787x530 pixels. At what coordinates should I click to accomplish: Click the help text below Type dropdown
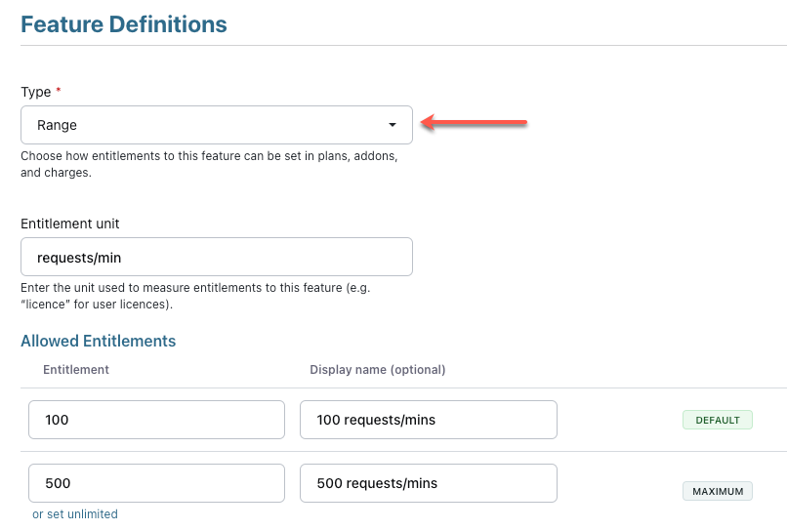point(209,164)
